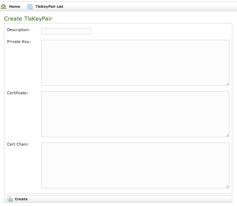Click the Create save disk icon
The image size is (237, 206).
click(10, 199)
